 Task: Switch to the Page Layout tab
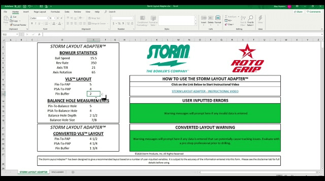(x=40, y=12)
